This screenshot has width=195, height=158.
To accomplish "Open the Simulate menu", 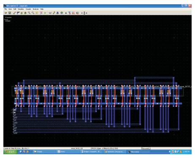I will pyautogui.click(x=21, y=9).
